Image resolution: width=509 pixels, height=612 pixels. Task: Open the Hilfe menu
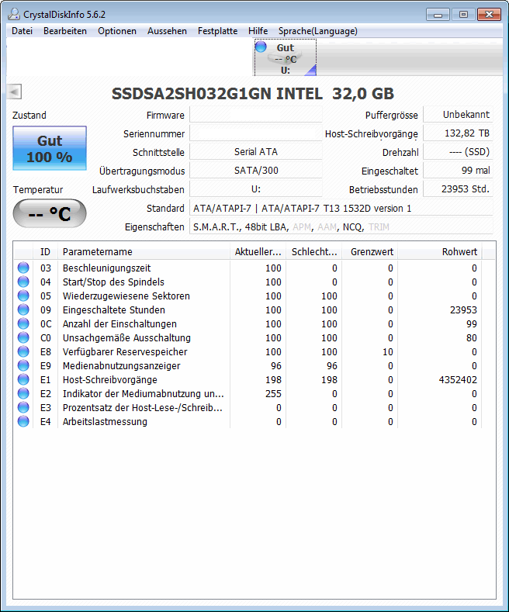[x=258, y=31]
